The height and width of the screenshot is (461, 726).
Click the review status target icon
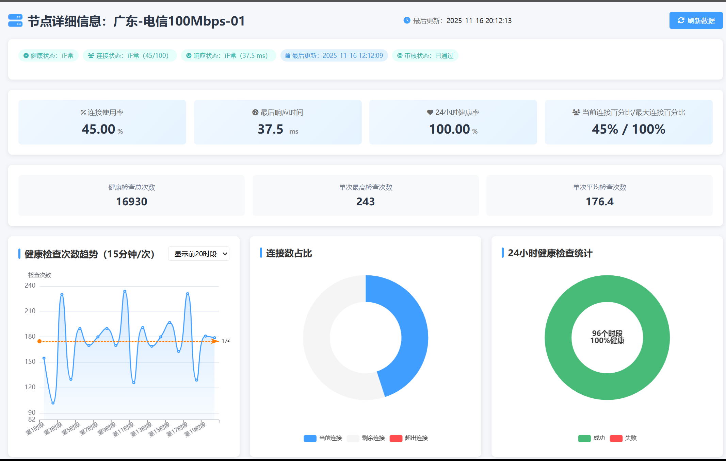coord(400,56)
